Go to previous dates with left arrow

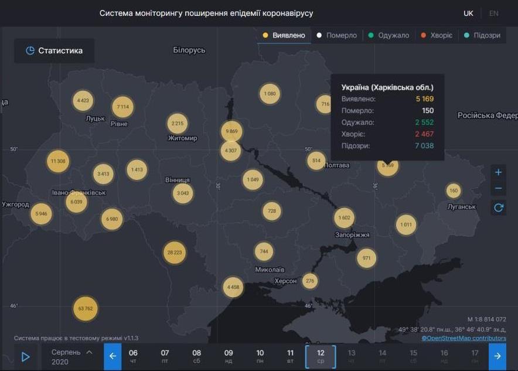113,356
